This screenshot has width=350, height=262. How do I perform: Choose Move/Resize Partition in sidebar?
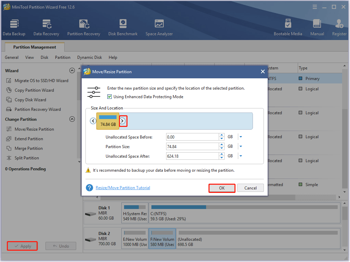pos(30,129)
